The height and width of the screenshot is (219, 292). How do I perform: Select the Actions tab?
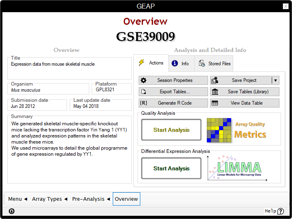point(151,63)
